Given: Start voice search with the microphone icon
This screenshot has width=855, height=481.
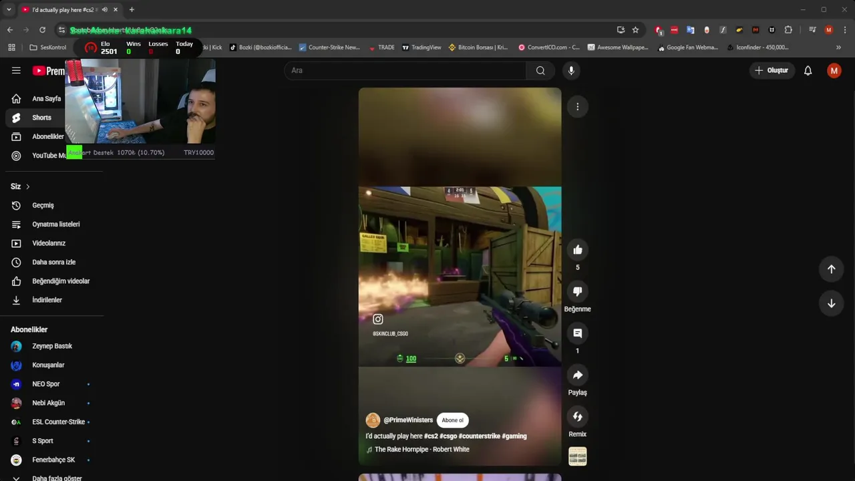Looking at the screenshot, I should tap(571, 70).
